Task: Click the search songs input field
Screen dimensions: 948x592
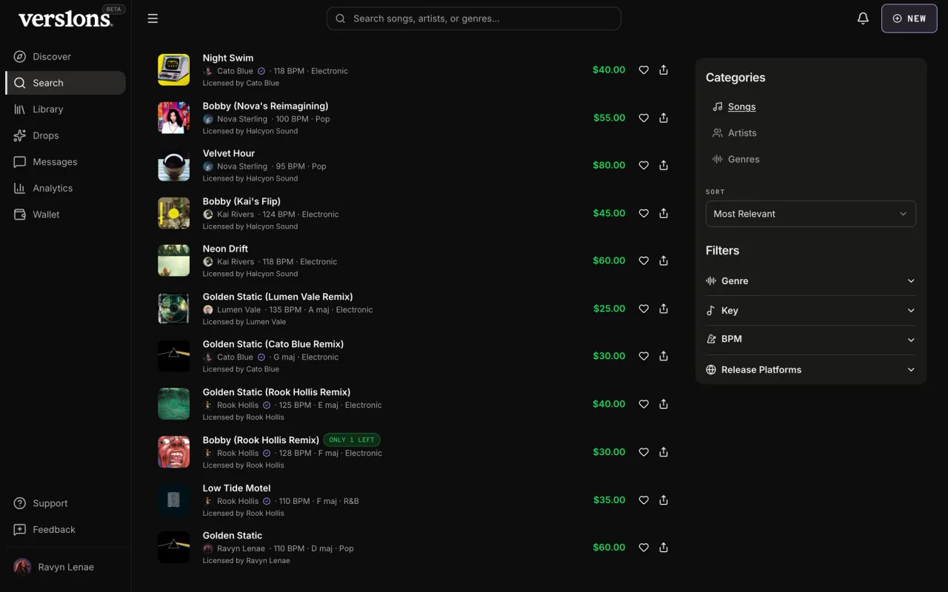Action: coord(474,18)
